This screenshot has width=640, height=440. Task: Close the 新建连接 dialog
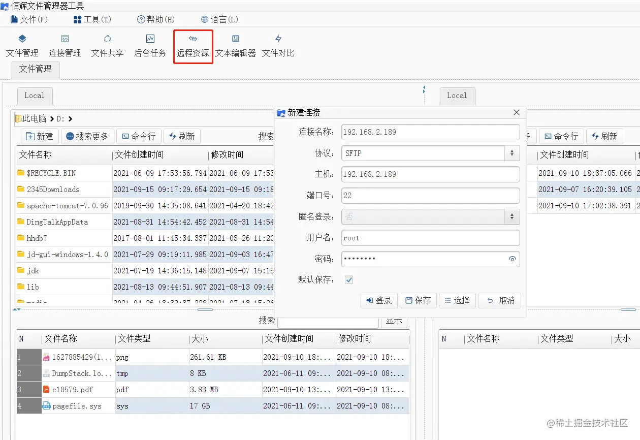pos(517,113)
